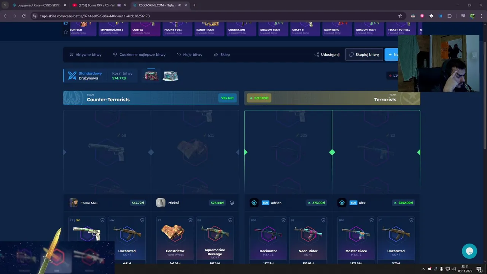Open Moje bitwy section
The image size is (487, 274).
pos(189,54)
